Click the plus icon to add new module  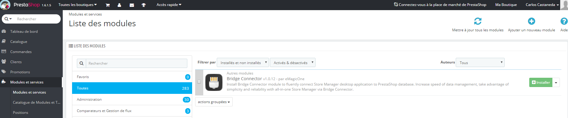point(531,21)
